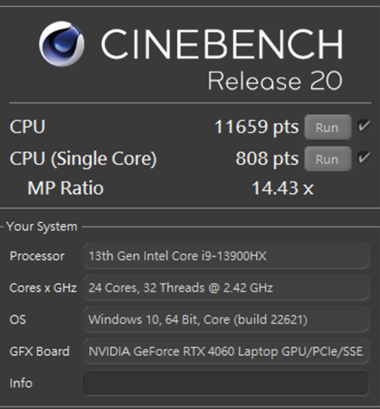This screenshot has height=409, width=380.
Task: Select the Processor field showing i9-13900HX
Action: [x=226, y=256]
